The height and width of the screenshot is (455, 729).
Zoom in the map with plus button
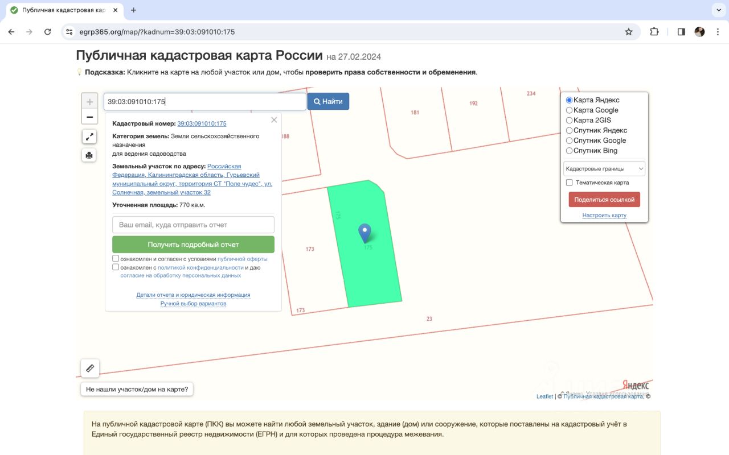(x=89, y=102)
